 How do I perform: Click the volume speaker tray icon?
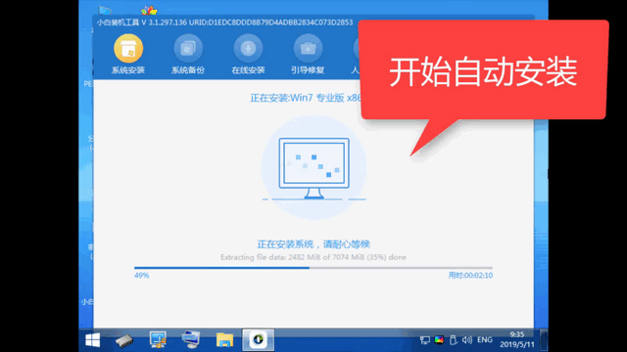coord(466,340)
